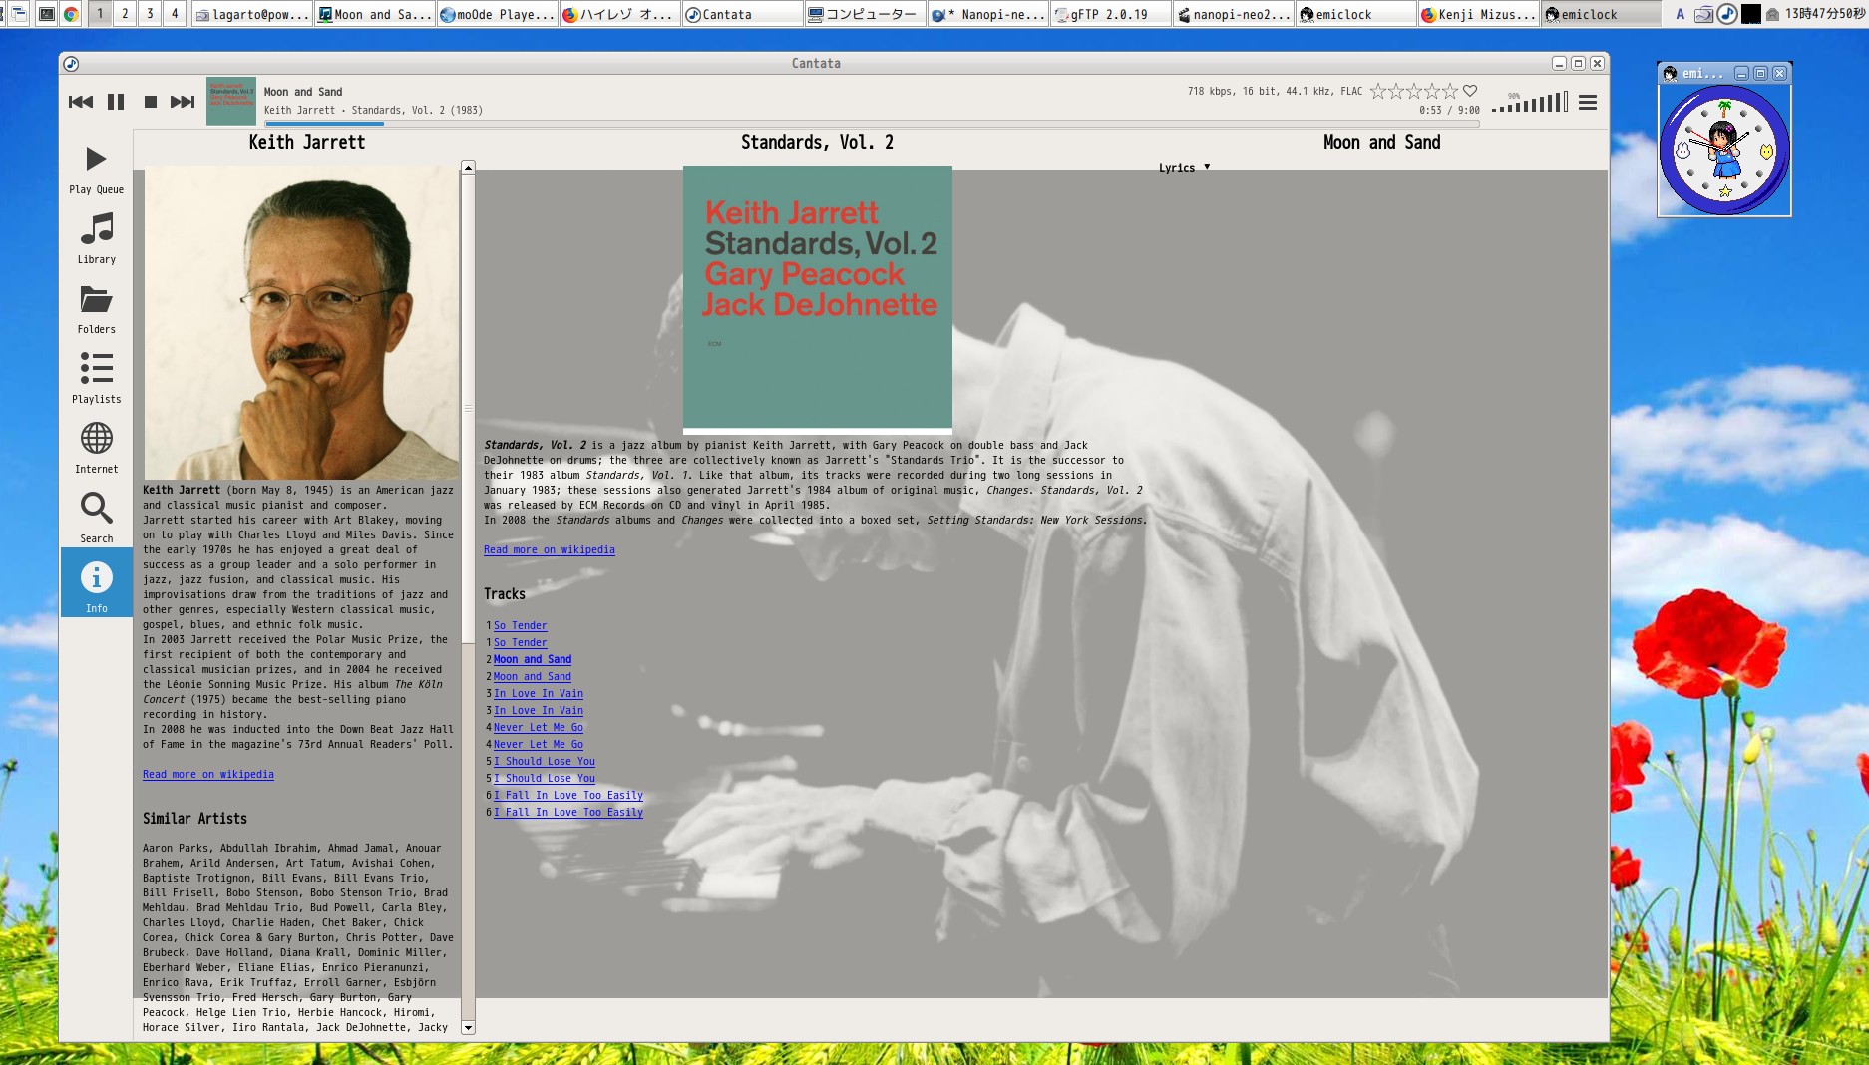The height and width of the screenshot is (1065, 1869).
Task: Open the Search view
Action: coord(97,518)
